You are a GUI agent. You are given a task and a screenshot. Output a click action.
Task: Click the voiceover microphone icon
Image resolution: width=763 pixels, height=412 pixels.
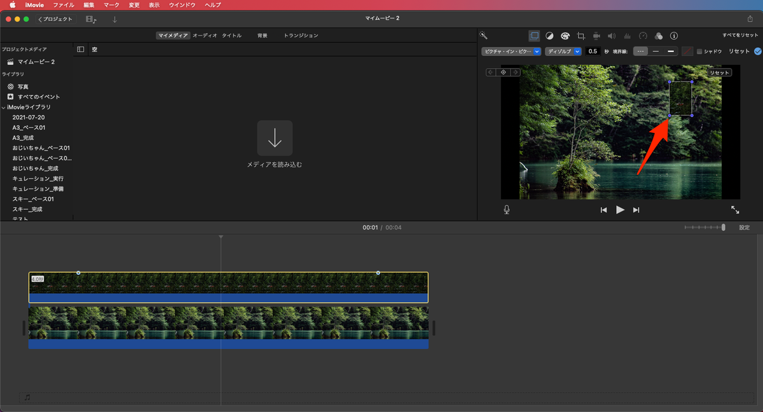[x=507, y=209]
